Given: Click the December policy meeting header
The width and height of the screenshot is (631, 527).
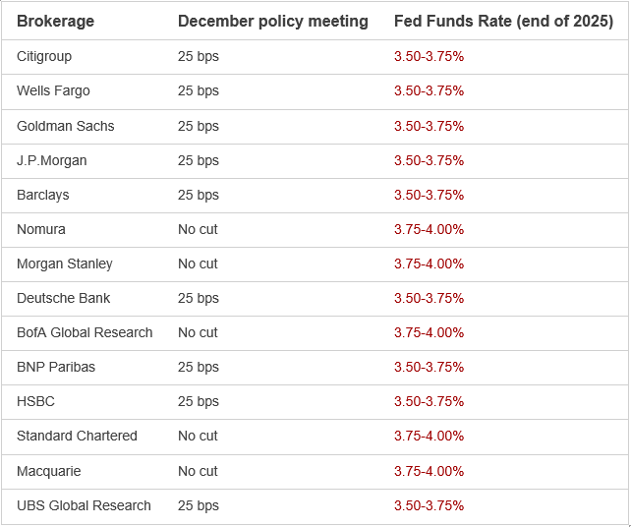Looking at the screenshot, I should (273, 22).
